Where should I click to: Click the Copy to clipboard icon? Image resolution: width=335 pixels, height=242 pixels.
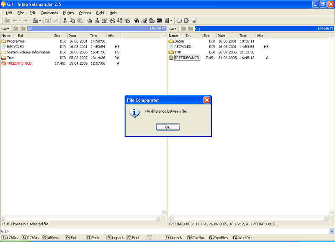72,20
